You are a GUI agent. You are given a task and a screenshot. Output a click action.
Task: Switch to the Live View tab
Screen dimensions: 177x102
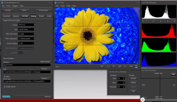click(x=25, y=16)
